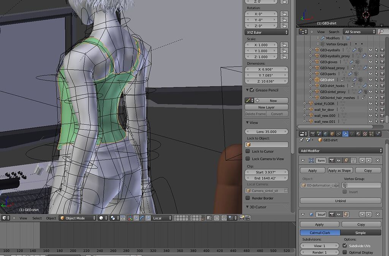This screenshot has height=256, width=389.
Task: Click the Lens 35.000 value field
Action: click(x=266, y=132)
